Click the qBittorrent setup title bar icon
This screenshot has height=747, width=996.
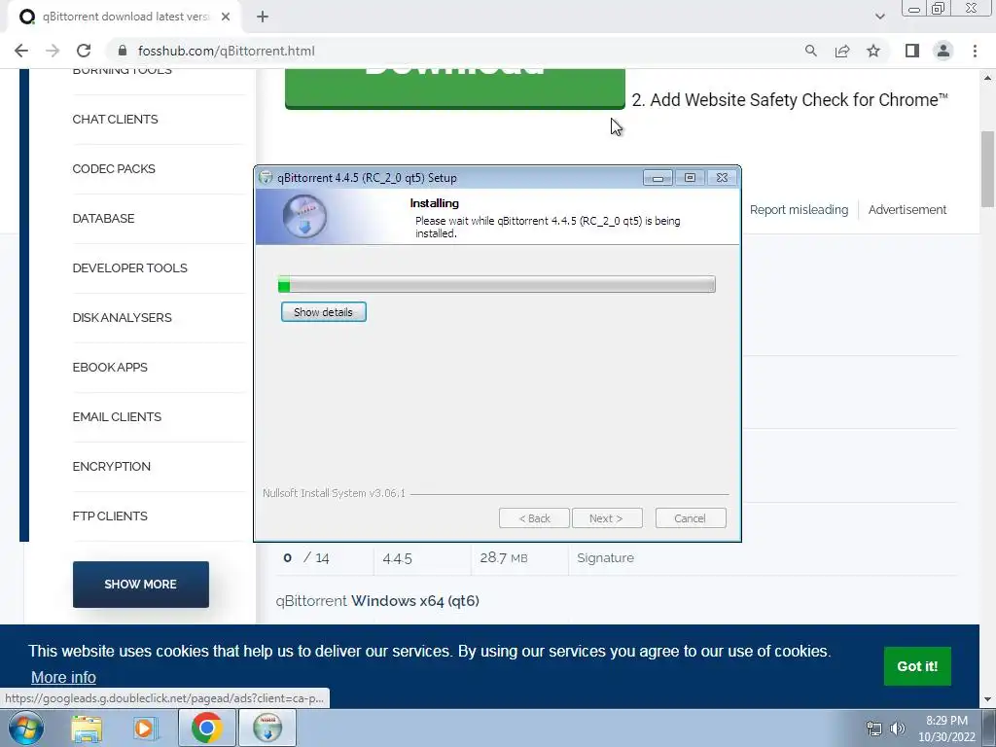click(x=267, y=178)
